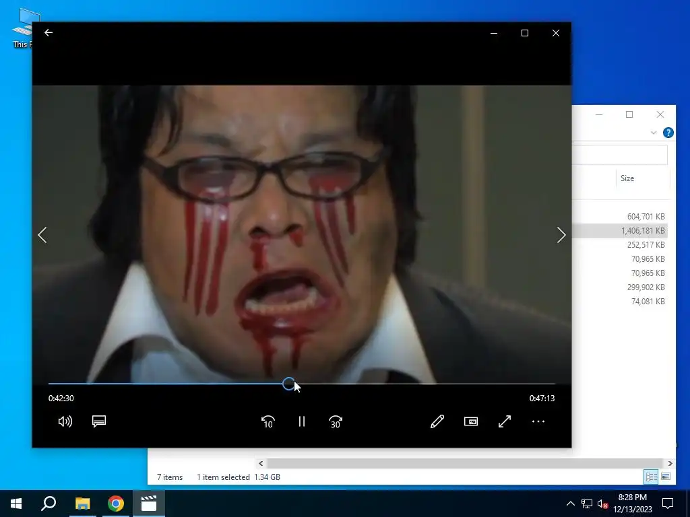
Task: Open network status tray icon
Action: tap(587, 504)
